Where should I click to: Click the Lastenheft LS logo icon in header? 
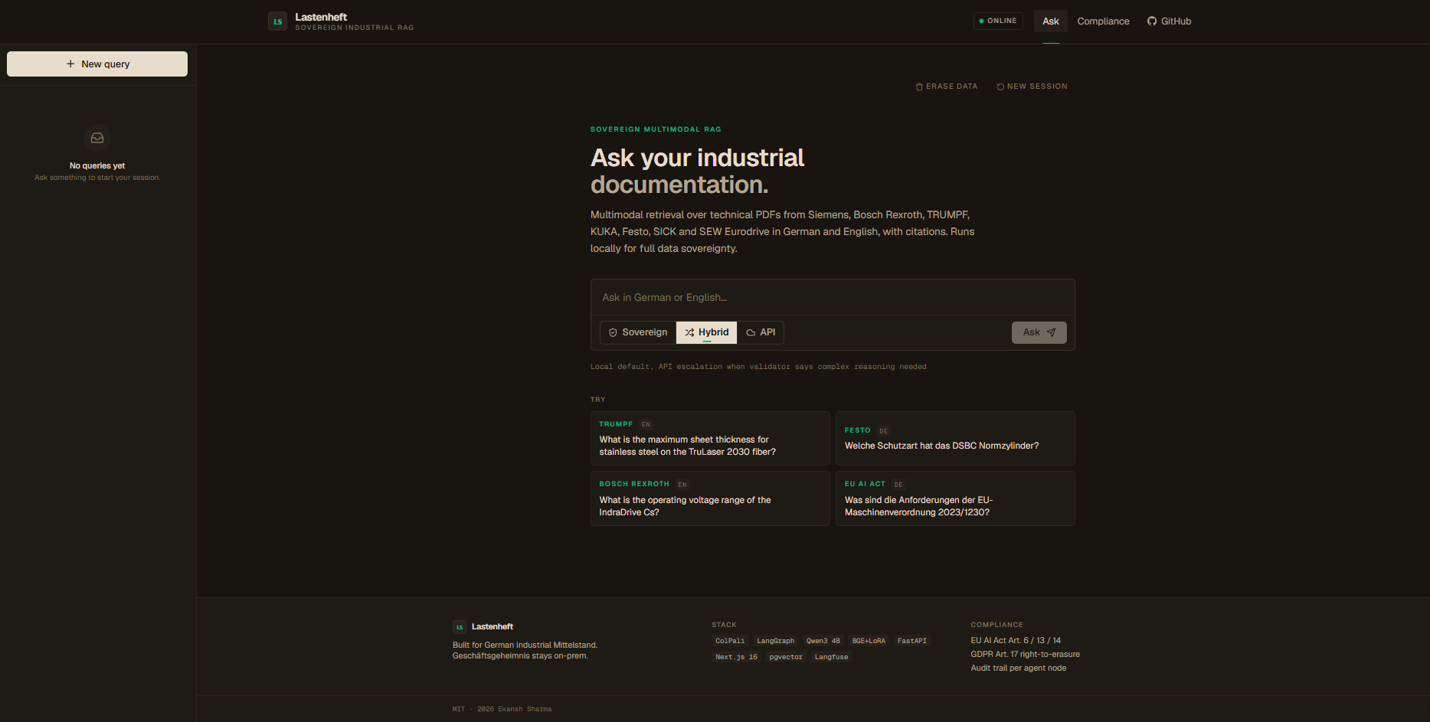click(277, 21)
